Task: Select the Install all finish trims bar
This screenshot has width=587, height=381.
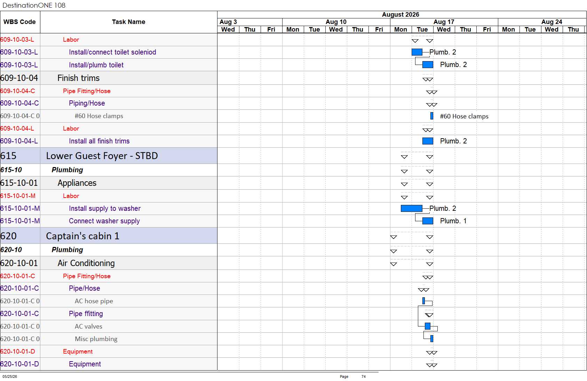Action: click(x=428, y=141)
